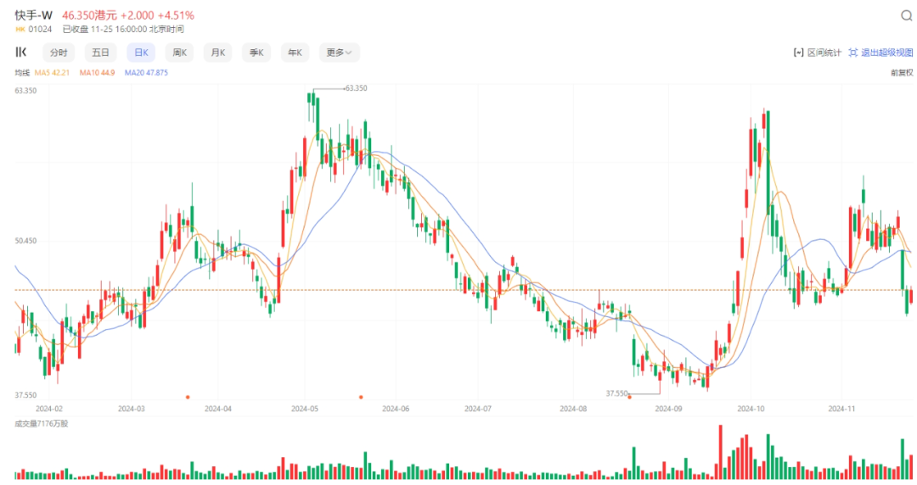Select the 周K weekly tab
917x485 pixels.
tap(179, 53)
